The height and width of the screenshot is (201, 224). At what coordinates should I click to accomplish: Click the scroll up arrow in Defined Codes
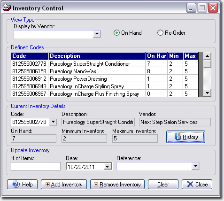[208, 56]
